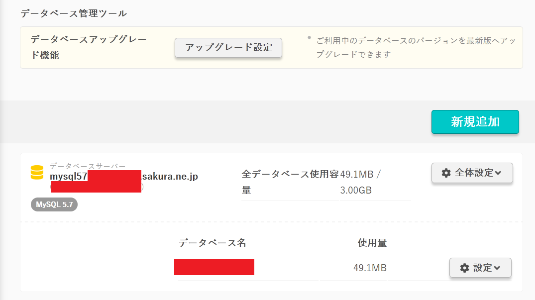535x300 pixels.
Task: Select the redacted database name in the table row
Action: click(x=214, y=267)
